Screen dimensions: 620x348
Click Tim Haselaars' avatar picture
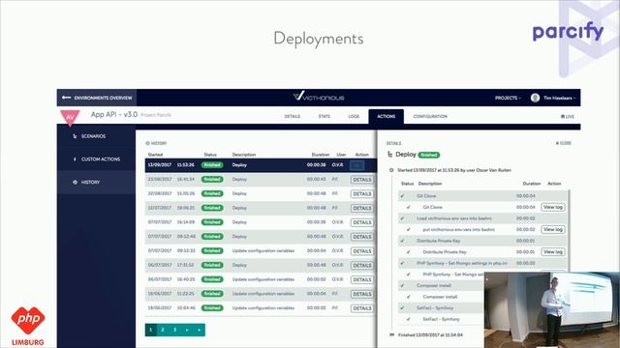click(535, 98)
